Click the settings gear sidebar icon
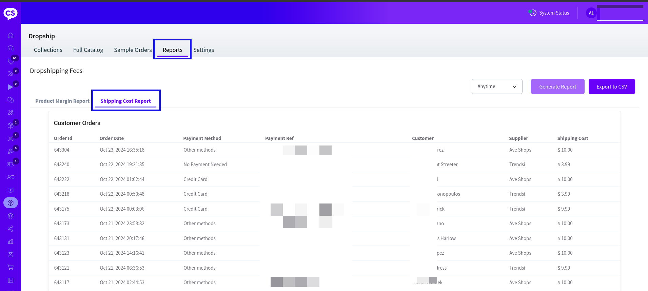The width and height of the screenshot is (648, 291). coord(11,216)
